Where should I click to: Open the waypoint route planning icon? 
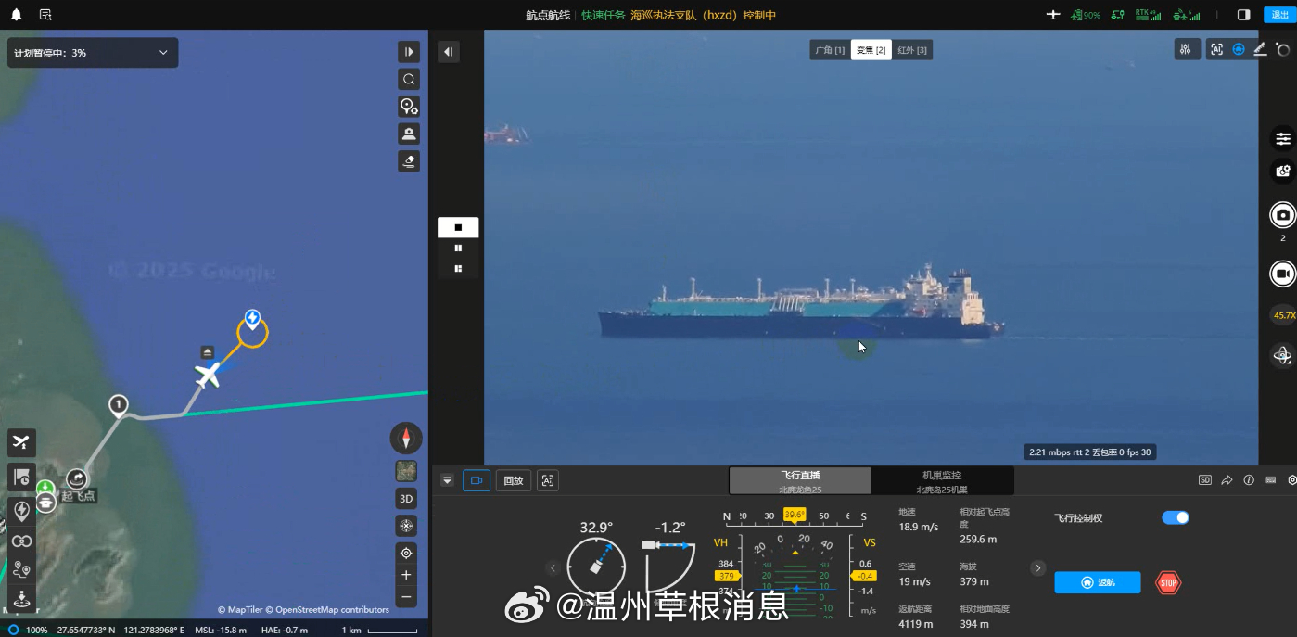tap(21, 569)
